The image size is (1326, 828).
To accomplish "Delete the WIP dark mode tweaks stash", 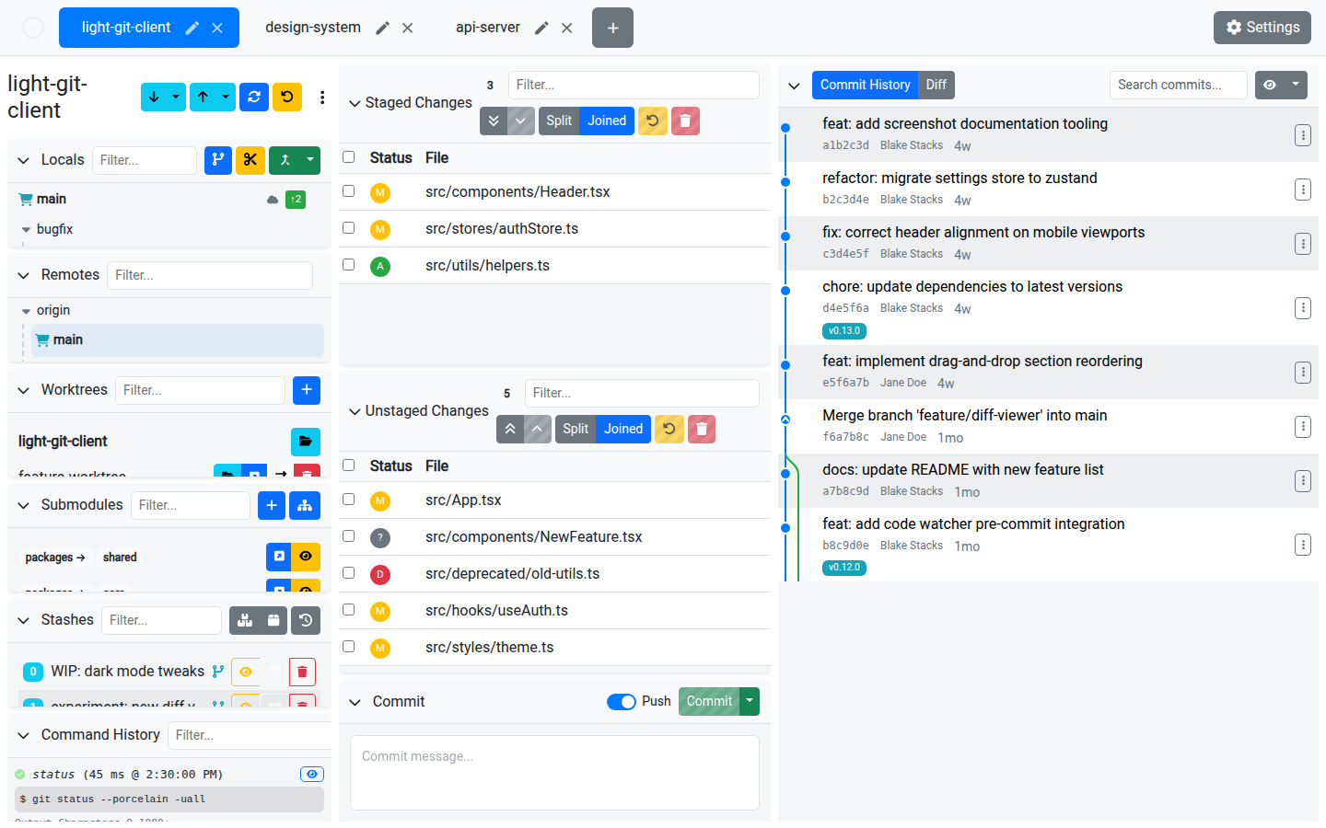I will 302,672.
